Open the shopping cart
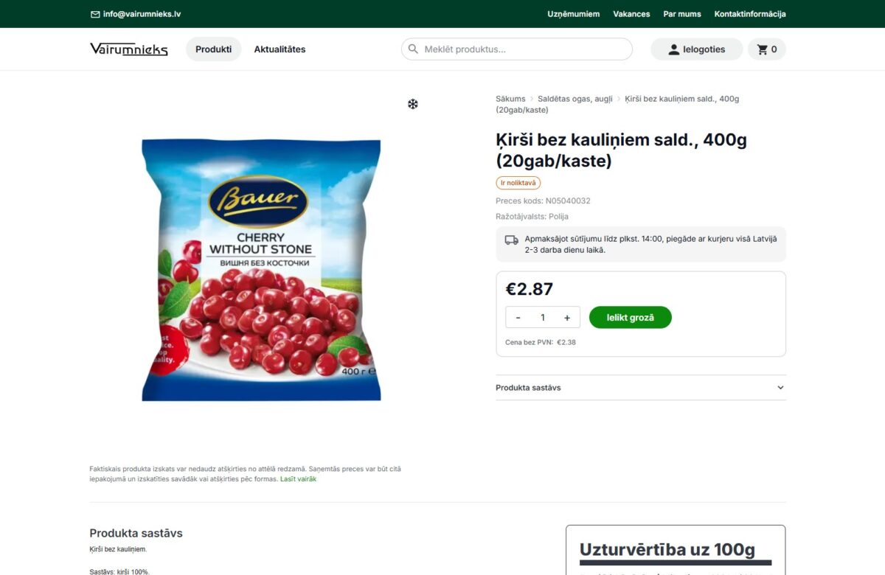The image size is (885, 575). 767,49
